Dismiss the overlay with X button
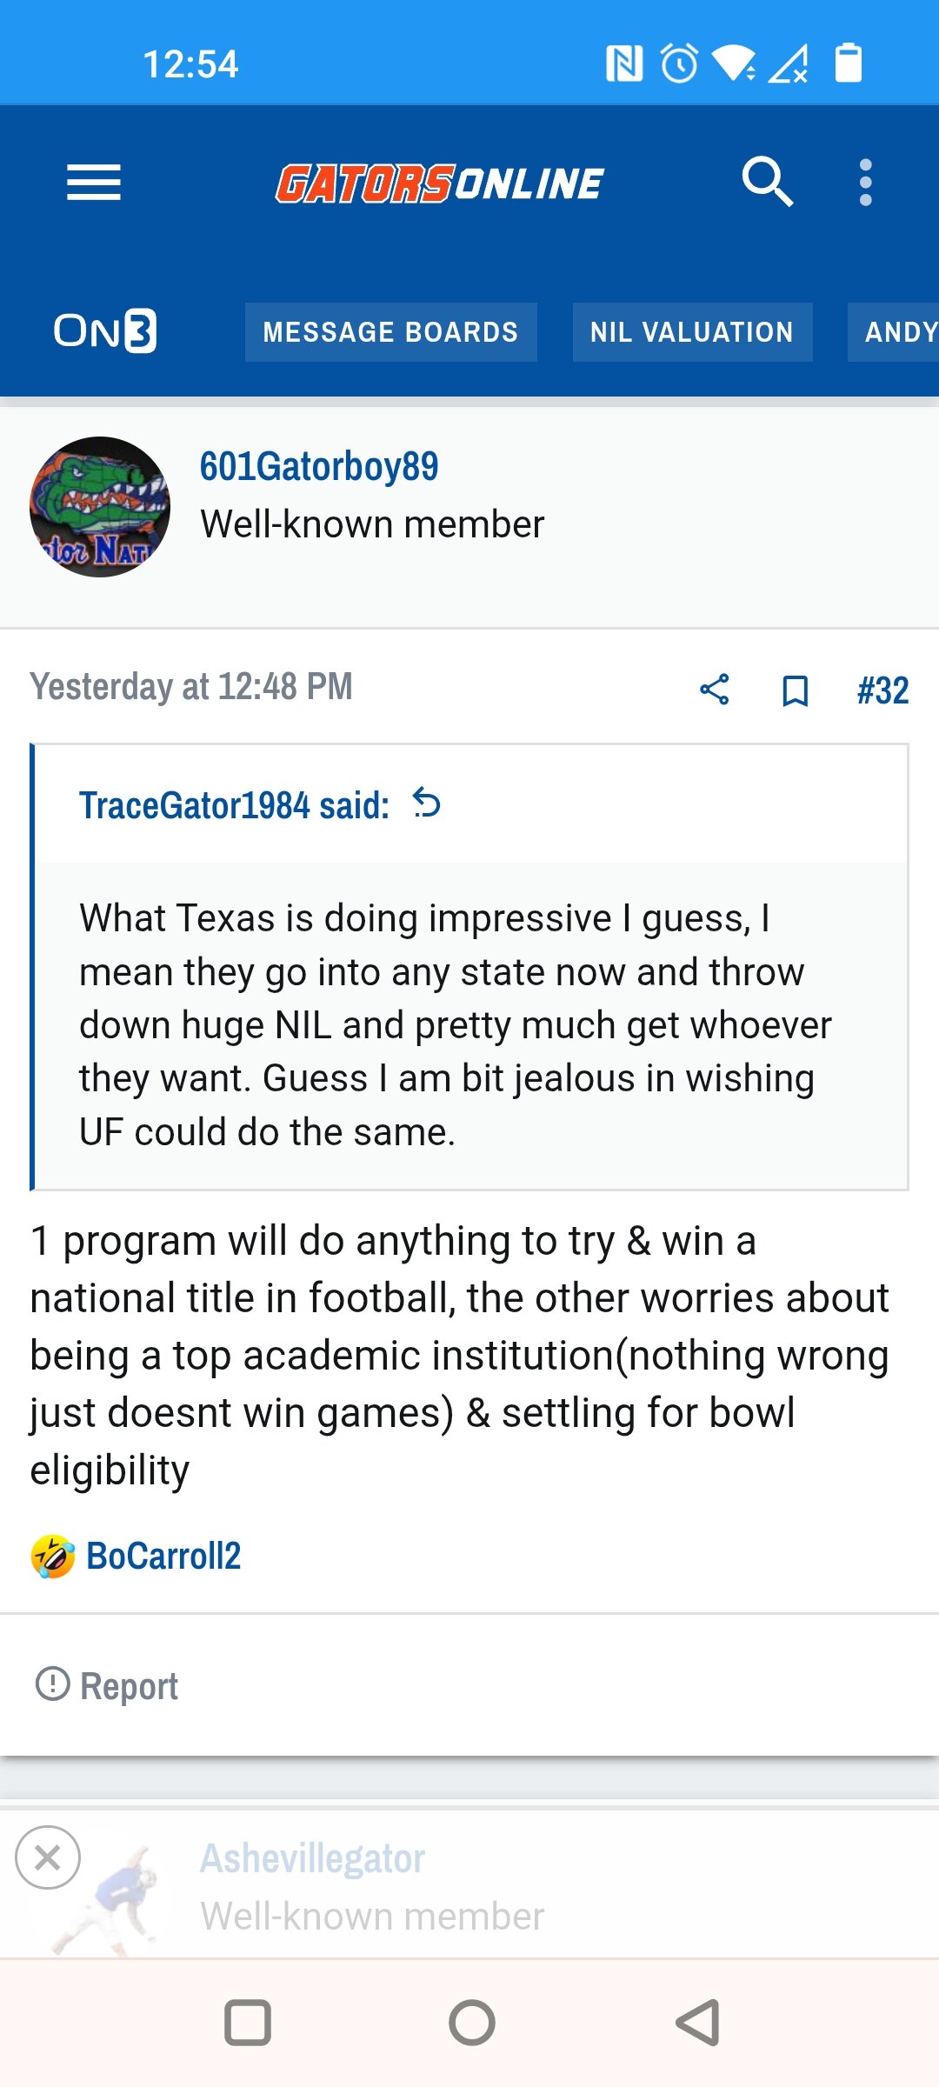This screenshot has height=2087, width=939. point(48,1857)
